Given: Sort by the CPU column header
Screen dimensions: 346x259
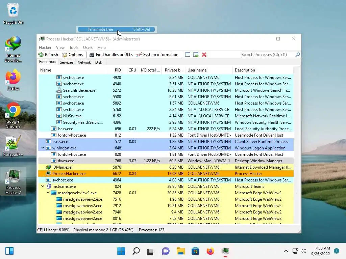Looking at the screenshot, I should [131, 70].
